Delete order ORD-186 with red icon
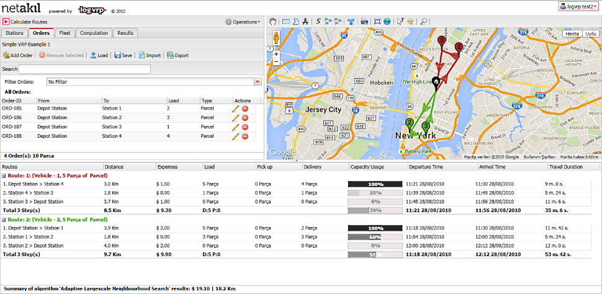The image size is (602, 294). pos(245,118)
